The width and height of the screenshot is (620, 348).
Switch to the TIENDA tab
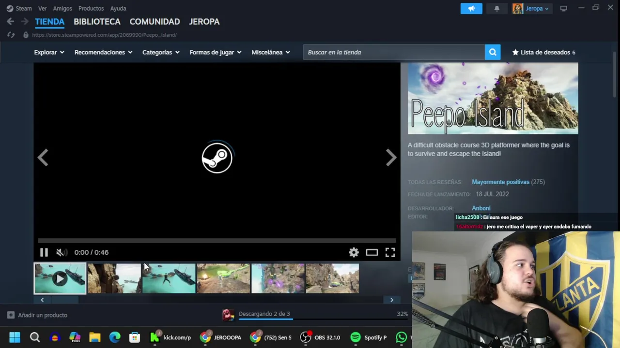point(49,22)
